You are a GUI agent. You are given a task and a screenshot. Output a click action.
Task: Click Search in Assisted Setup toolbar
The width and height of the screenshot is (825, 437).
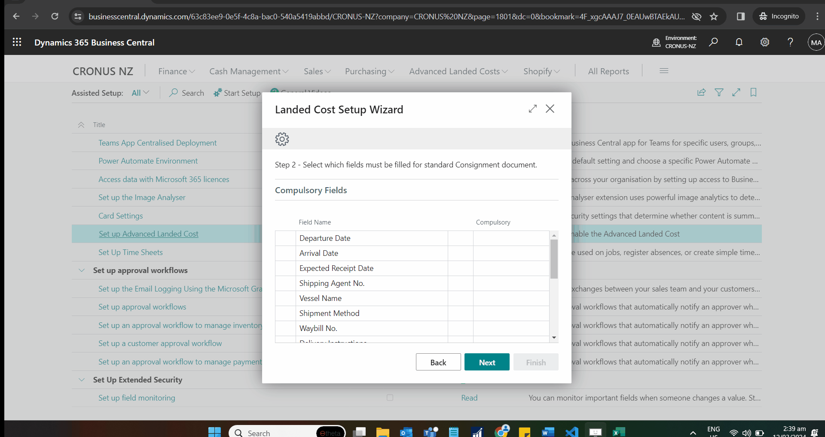(186, 93)
